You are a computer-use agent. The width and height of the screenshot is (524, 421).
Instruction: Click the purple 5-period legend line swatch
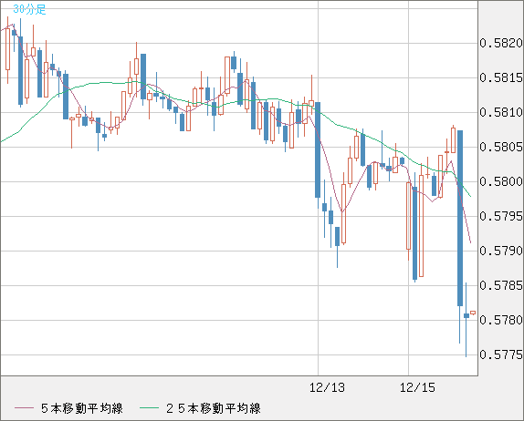click(24, 408)
